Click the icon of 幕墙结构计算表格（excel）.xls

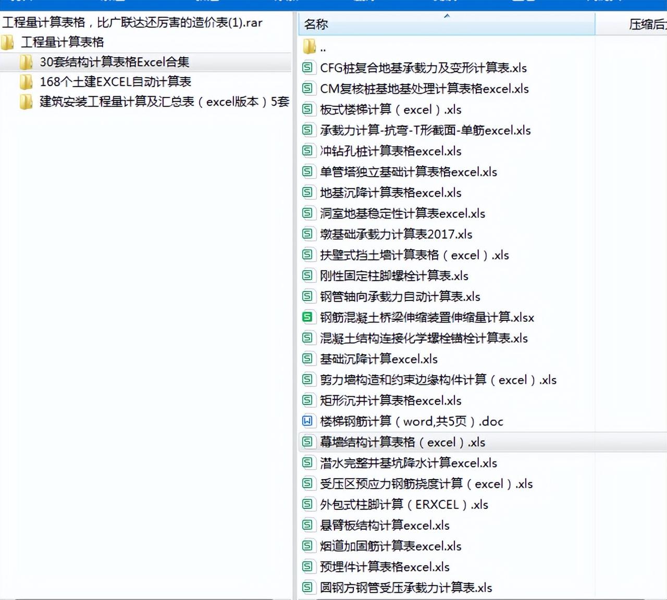[308, 442]
